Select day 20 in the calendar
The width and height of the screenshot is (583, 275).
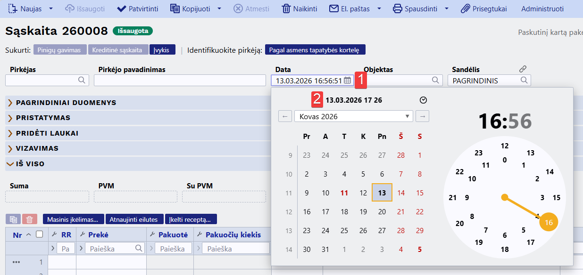tap(382, 212)
